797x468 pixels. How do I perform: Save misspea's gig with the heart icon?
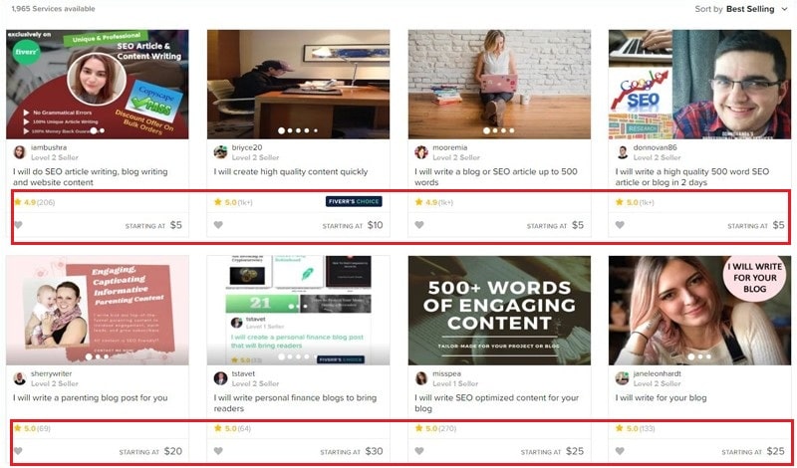[x=419, y=451]
